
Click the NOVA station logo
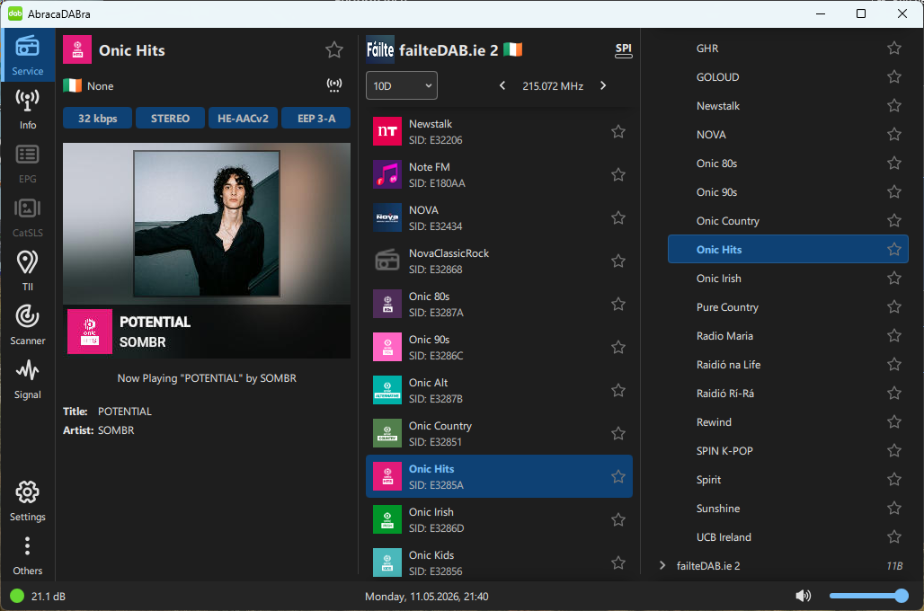pyautogui.click(x=387, y=217)
